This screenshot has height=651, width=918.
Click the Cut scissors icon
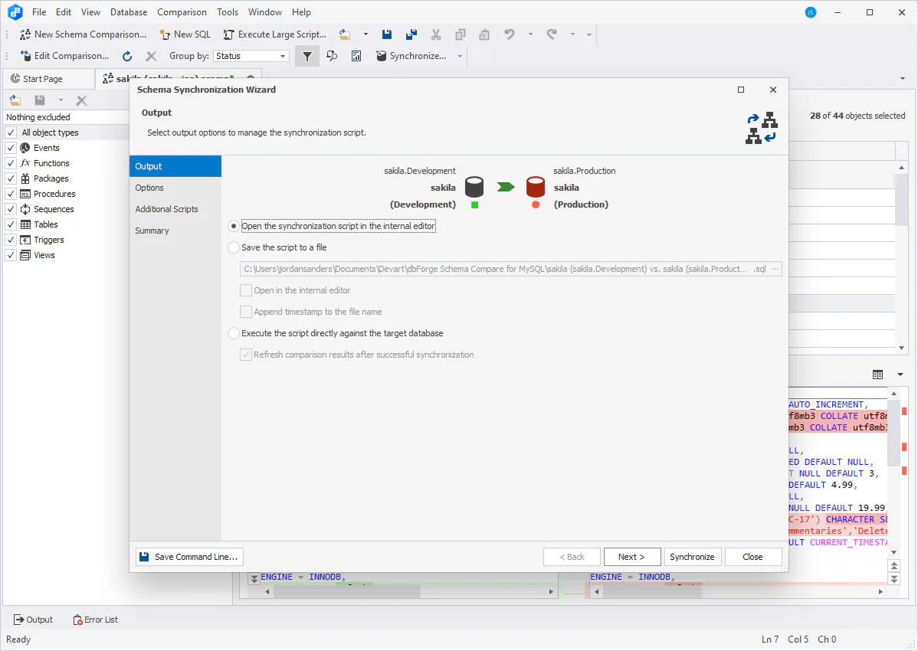(436, 34)
